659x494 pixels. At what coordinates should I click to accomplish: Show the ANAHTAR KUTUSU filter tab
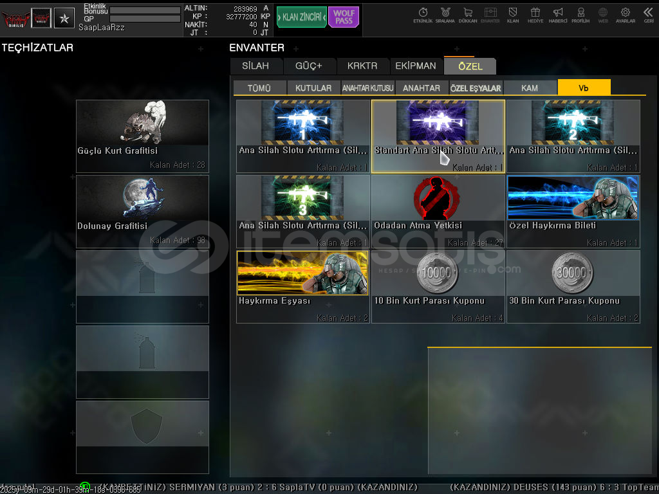[367, 87]
